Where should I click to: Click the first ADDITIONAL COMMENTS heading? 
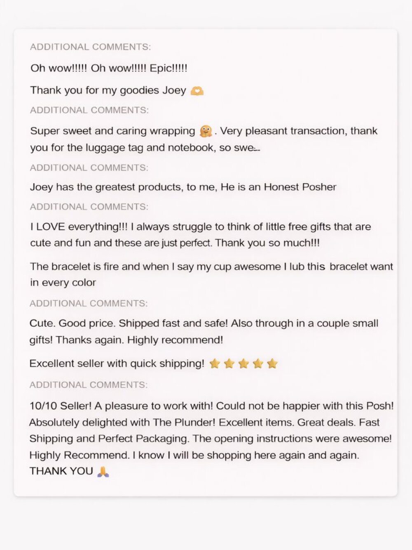90,47
